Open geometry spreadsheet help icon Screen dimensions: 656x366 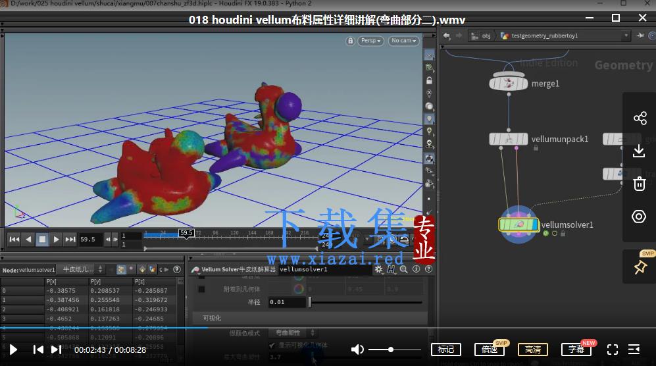[177, 269]
